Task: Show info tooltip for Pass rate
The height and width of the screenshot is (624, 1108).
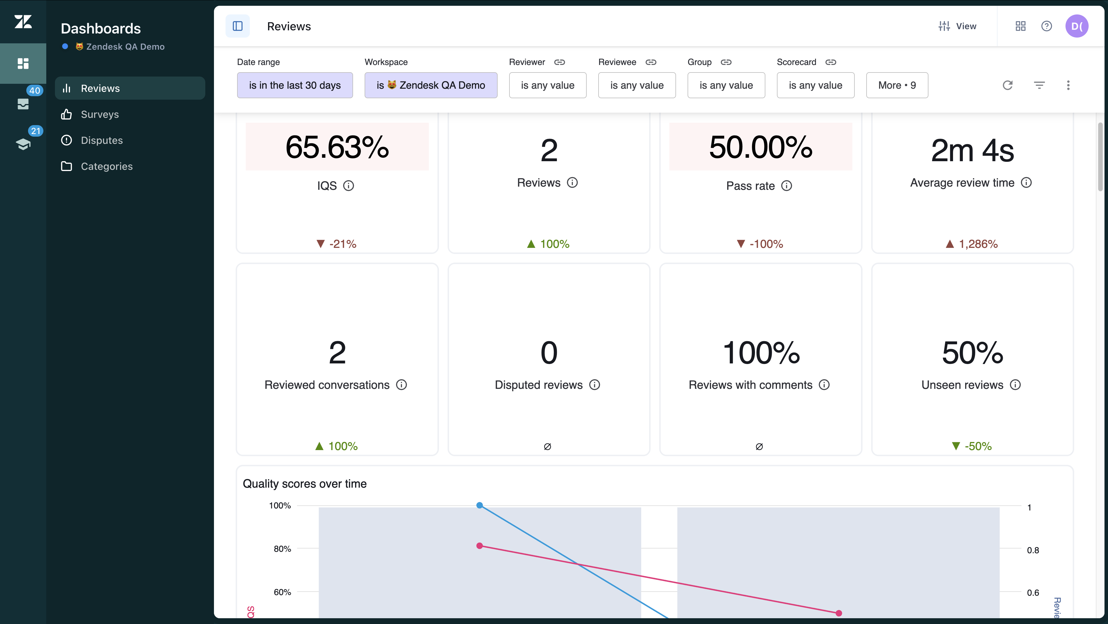Action: [786, 186]
